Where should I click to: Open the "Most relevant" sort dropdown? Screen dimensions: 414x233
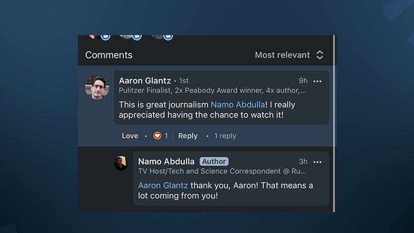(x=289, y=55)
